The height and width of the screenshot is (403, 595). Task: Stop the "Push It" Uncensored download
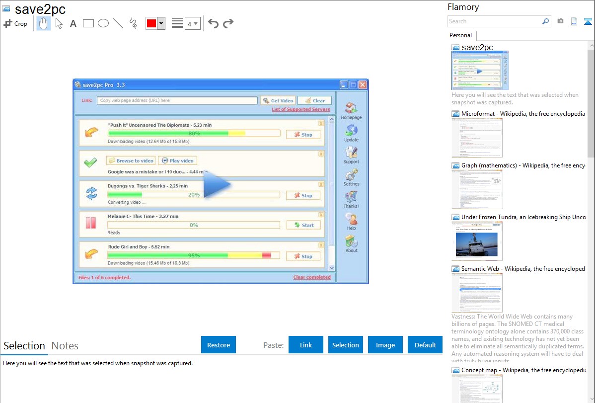point(303,135)
